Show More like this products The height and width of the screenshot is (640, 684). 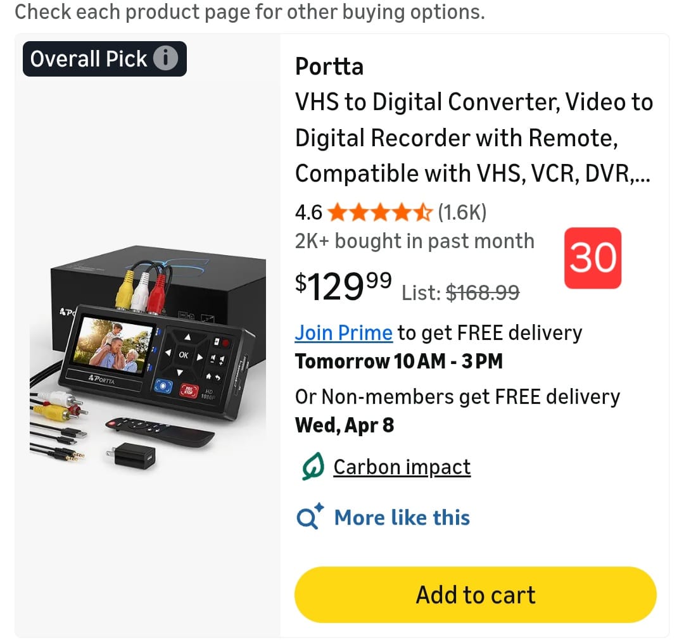coord(402,517)
